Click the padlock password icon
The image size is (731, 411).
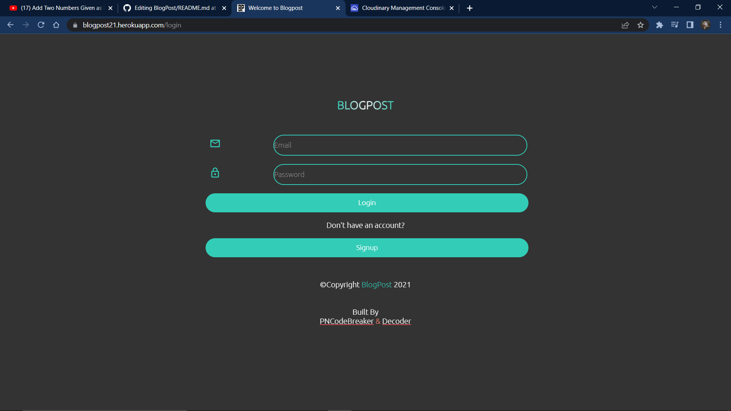215,173
